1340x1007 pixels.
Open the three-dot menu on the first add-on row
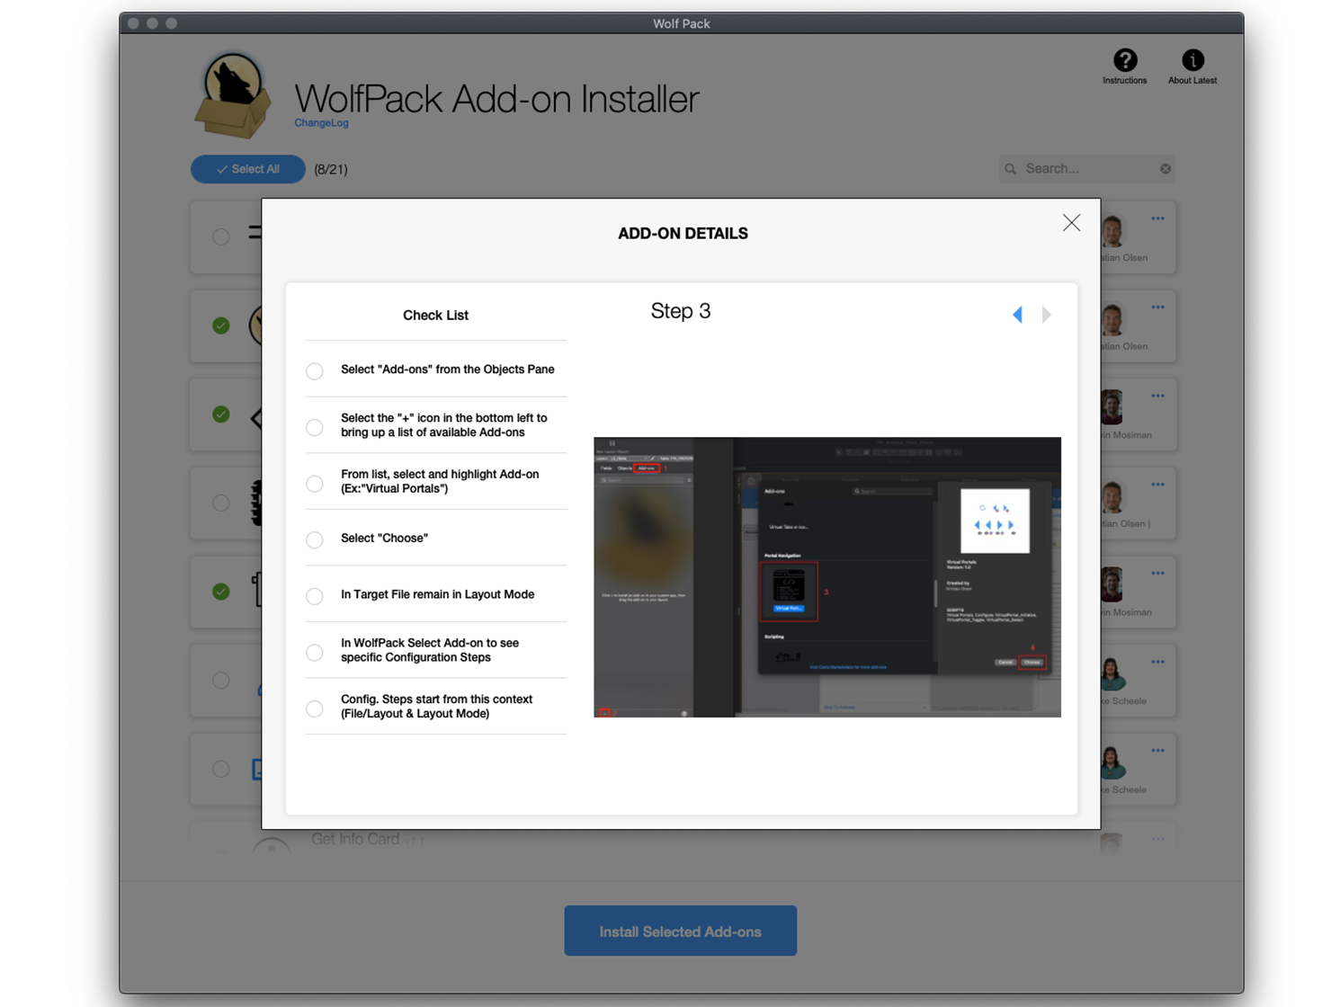click(1157, 218)
